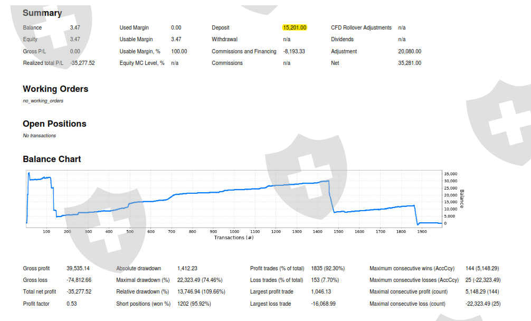Viewport: 531px width, 321px height.
Task: Click the Absolute drawdown value 1,412.23
Action: (x=187, y=269)
